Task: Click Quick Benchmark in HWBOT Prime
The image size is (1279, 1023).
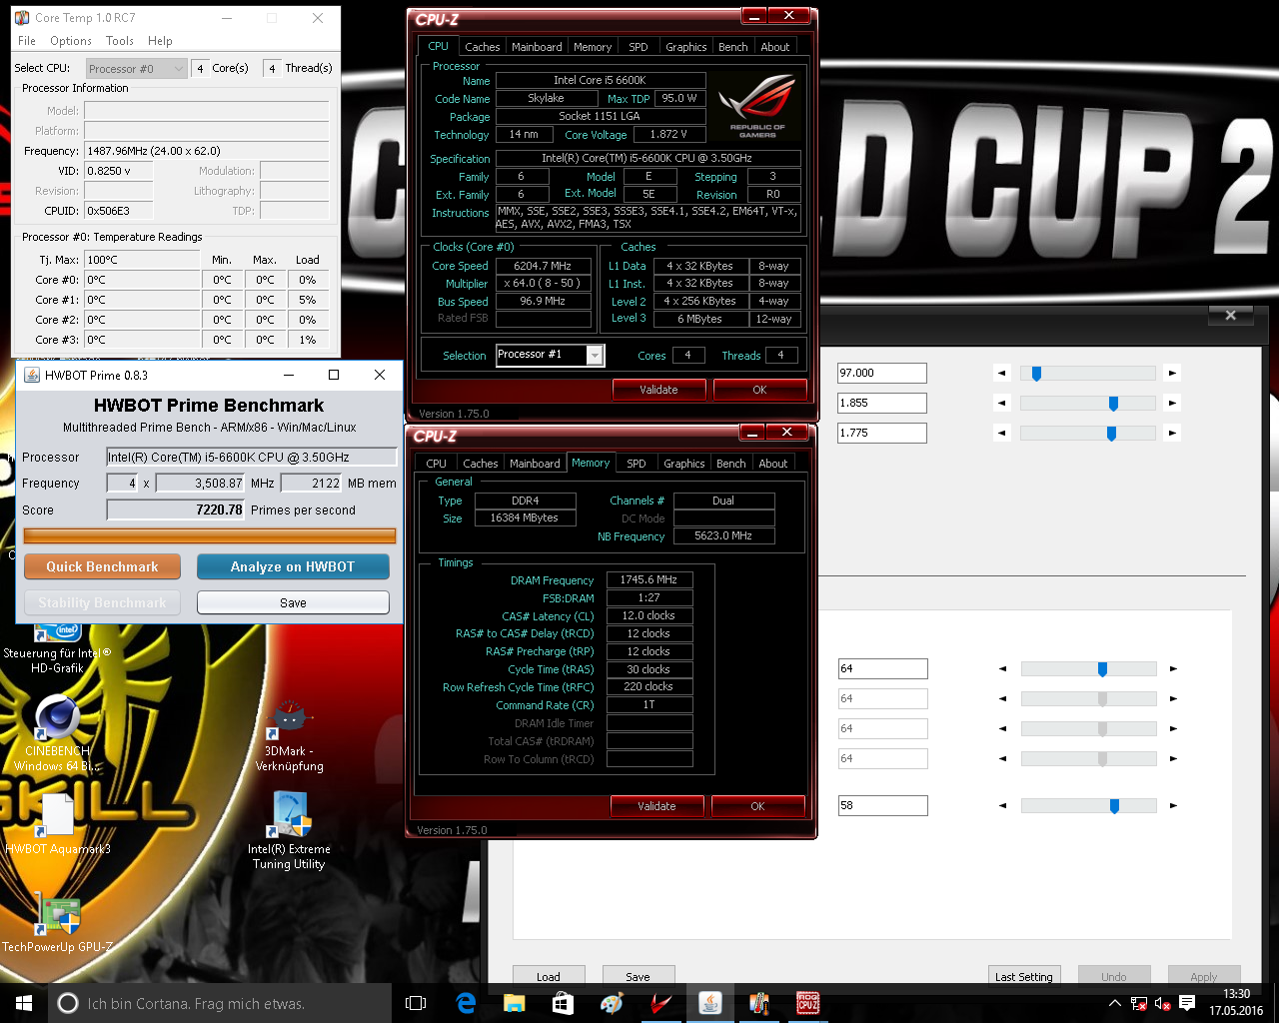Action: coord(102,566)
